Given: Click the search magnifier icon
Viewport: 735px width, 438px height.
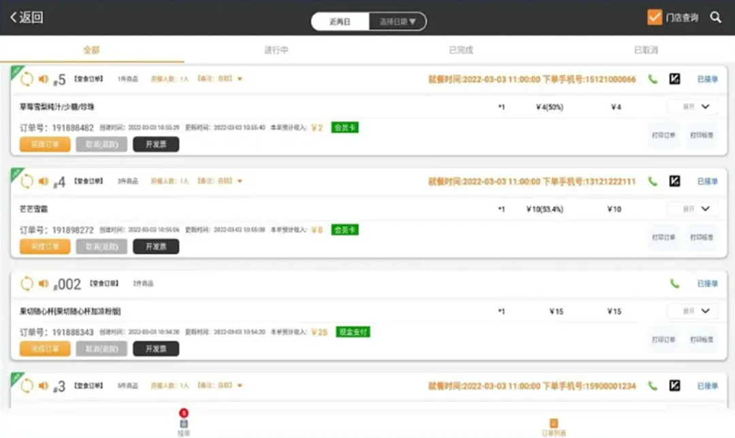Looking at the screenshot, I should (x=715, y=18).
